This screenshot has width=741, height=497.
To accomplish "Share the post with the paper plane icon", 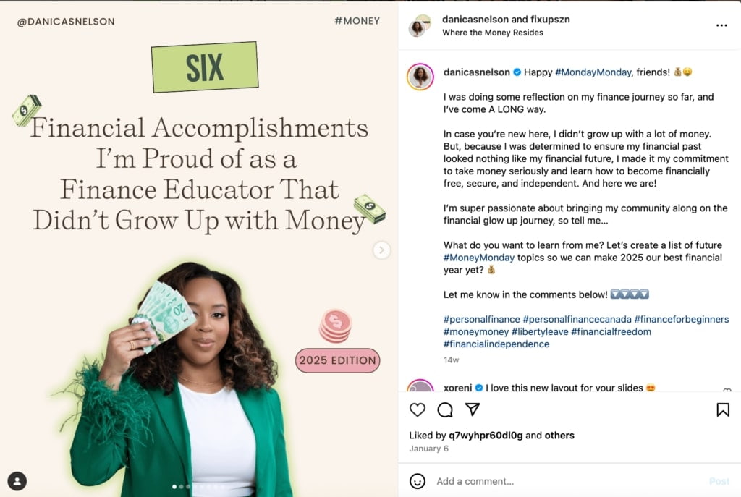I will (x=473, y=409).
